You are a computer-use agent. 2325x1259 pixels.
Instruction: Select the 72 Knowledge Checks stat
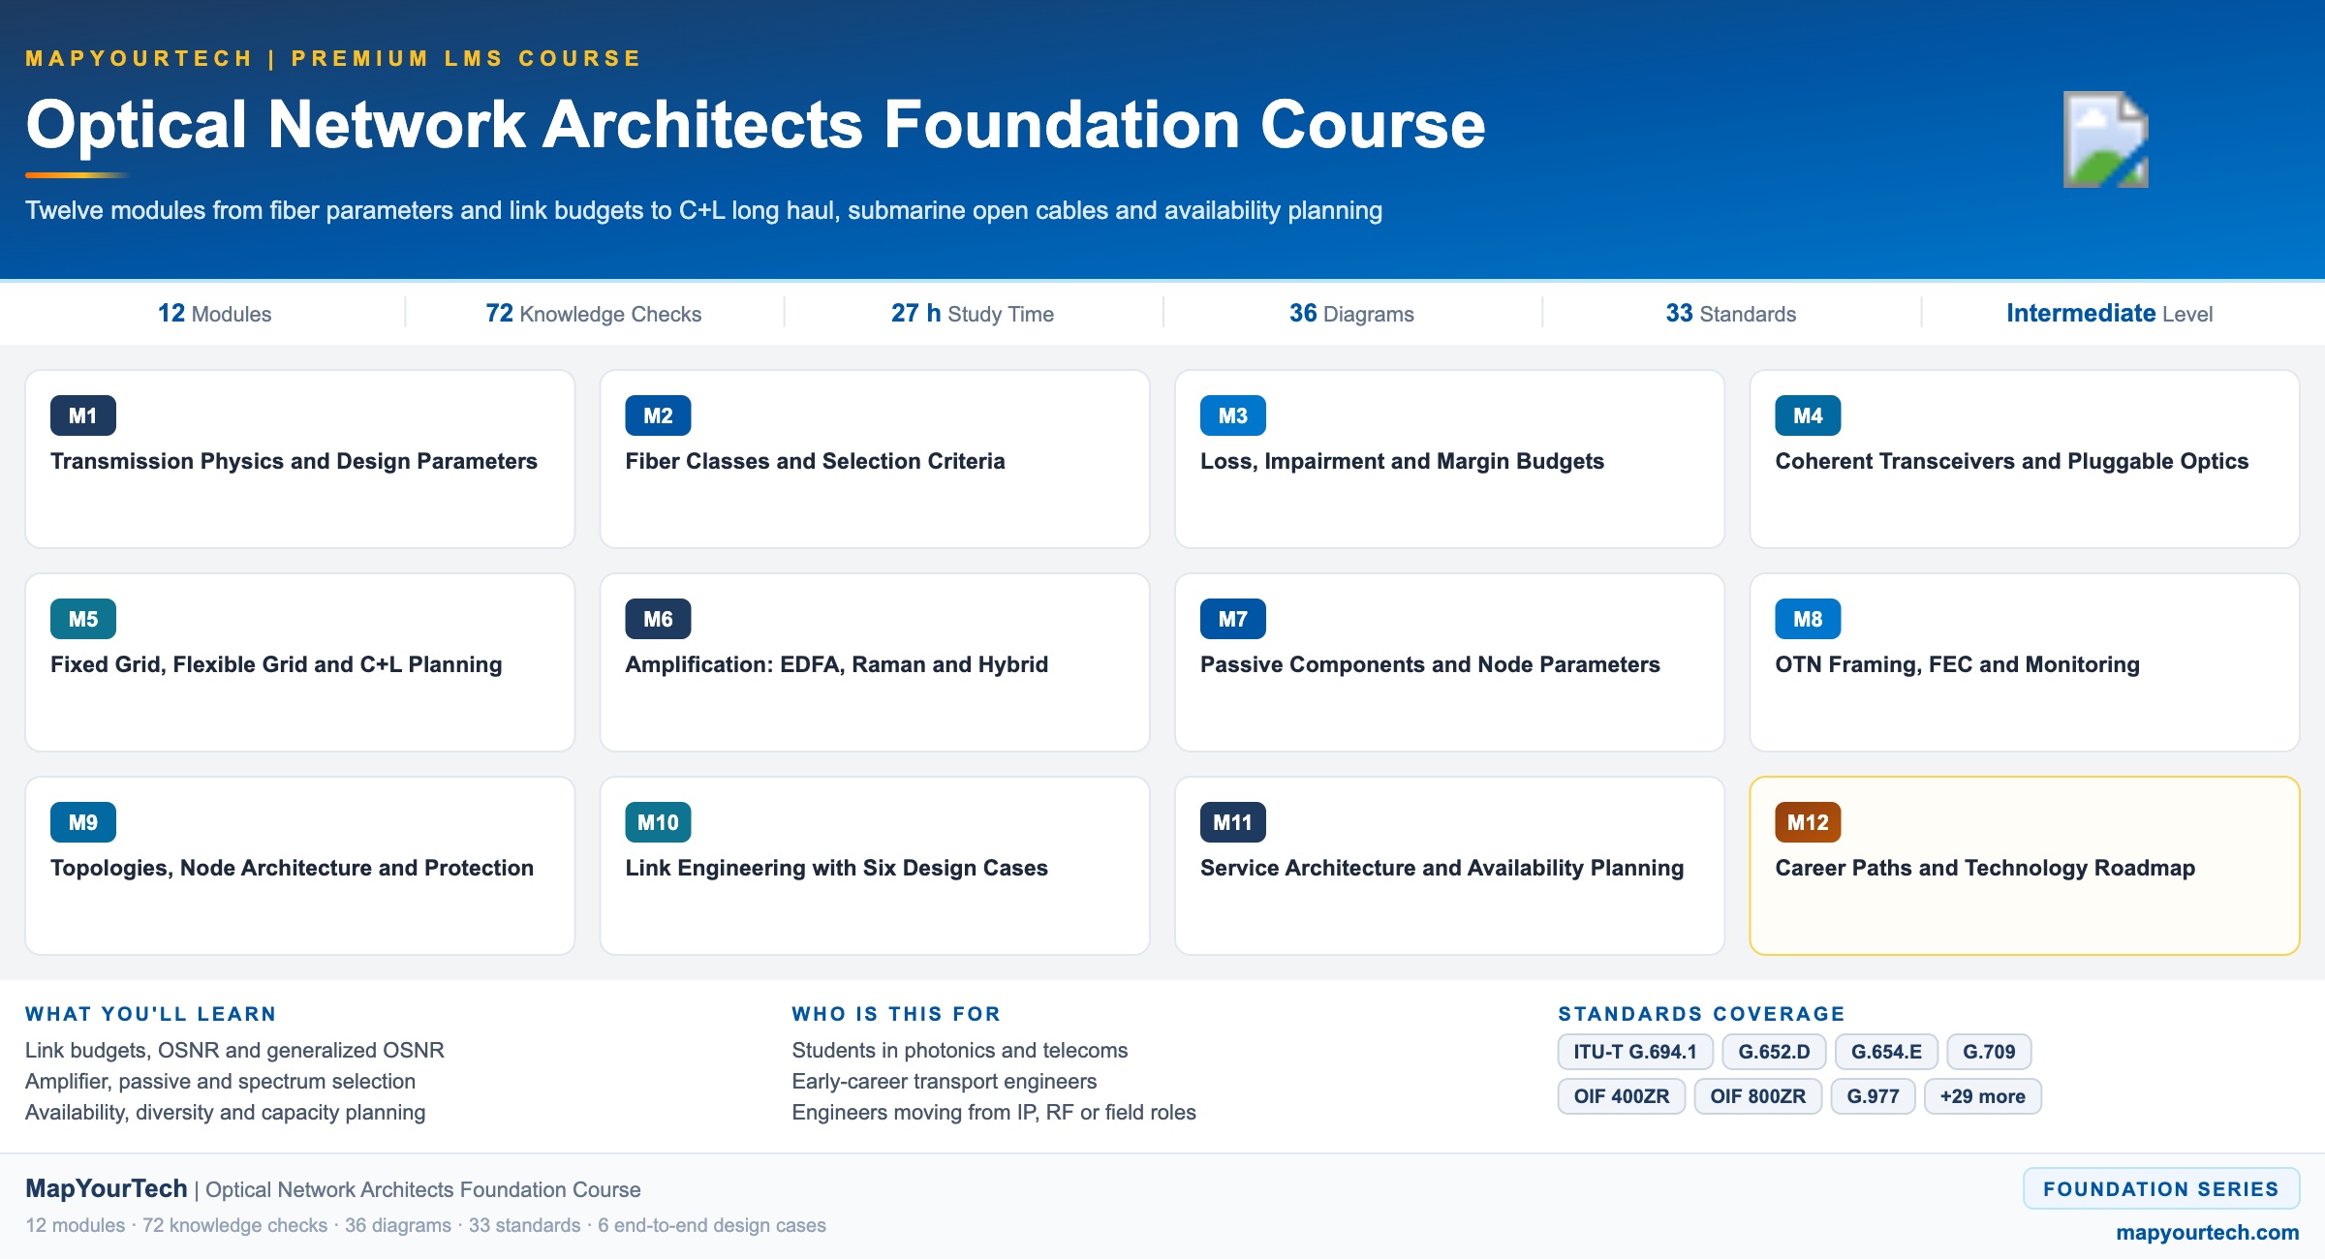pyautogui.click(x=594, y=313)
